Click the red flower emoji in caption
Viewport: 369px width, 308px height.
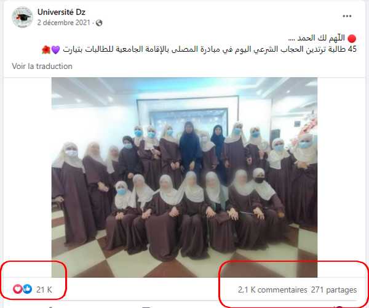[46, 50]
